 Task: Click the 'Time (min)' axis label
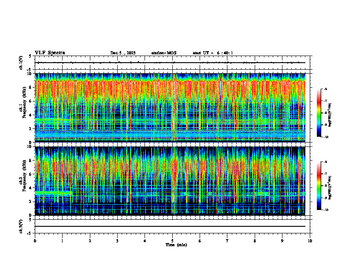[x=176, y=245]
